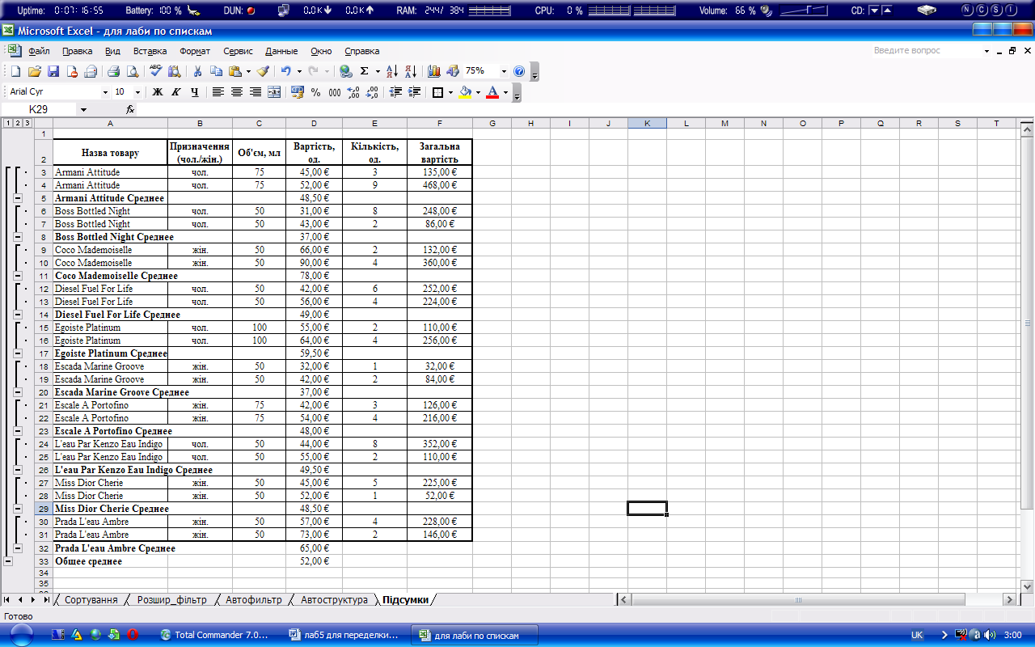Click the Введите вопрос help box

pyautogui.click(x=926, y=50)
